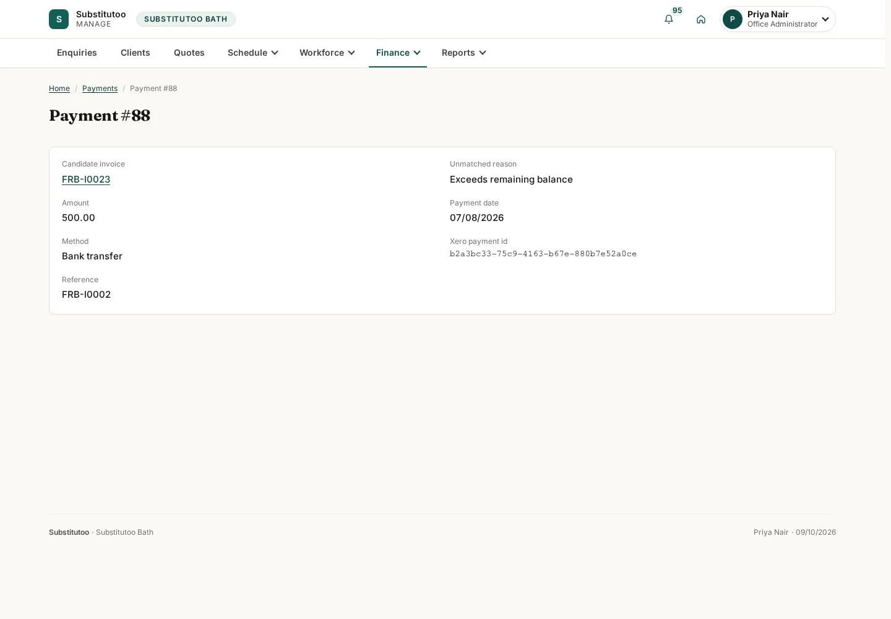Click the Substitutoo Manage brand name
Viewport: 891px width, 619px height.
[101, 19]
